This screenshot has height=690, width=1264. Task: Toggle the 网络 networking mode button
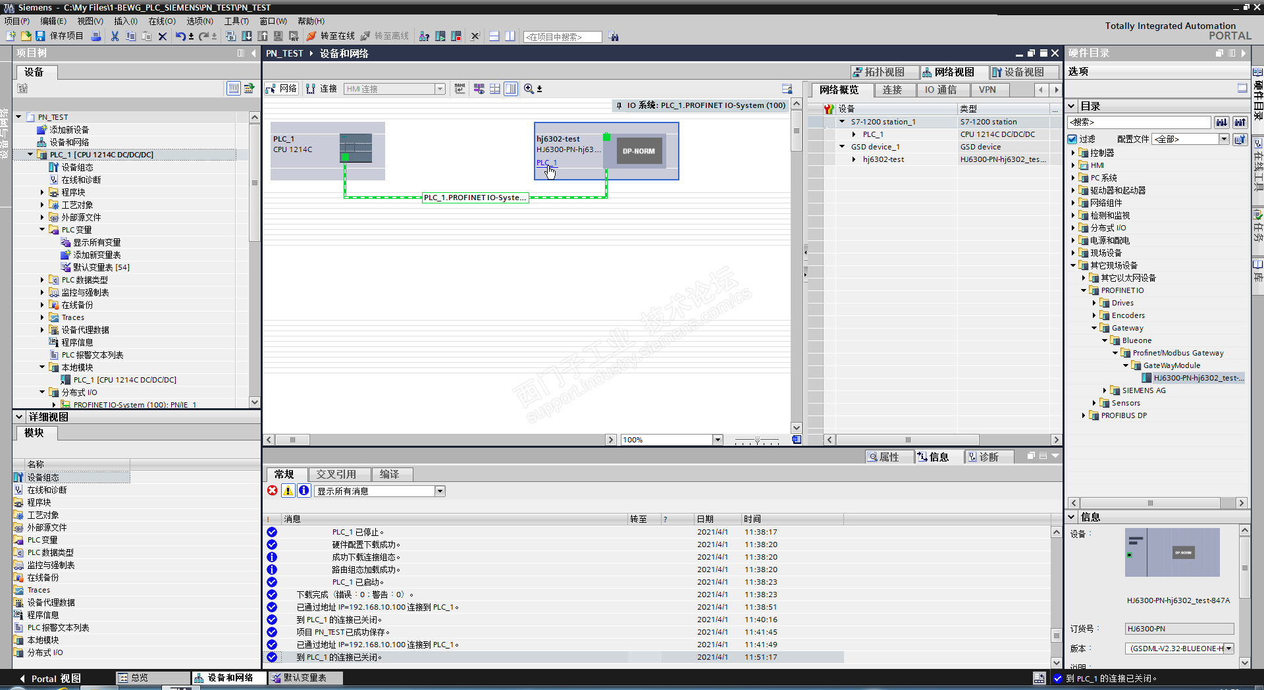click(281, 89)
